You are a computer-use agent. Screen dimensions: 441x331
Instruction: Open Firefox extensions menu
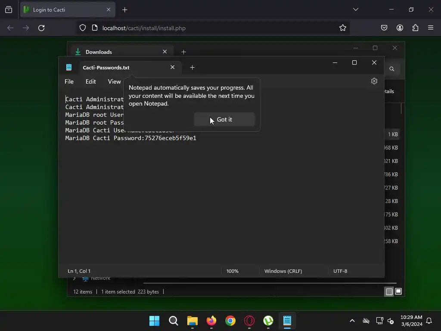click(415, 28)
